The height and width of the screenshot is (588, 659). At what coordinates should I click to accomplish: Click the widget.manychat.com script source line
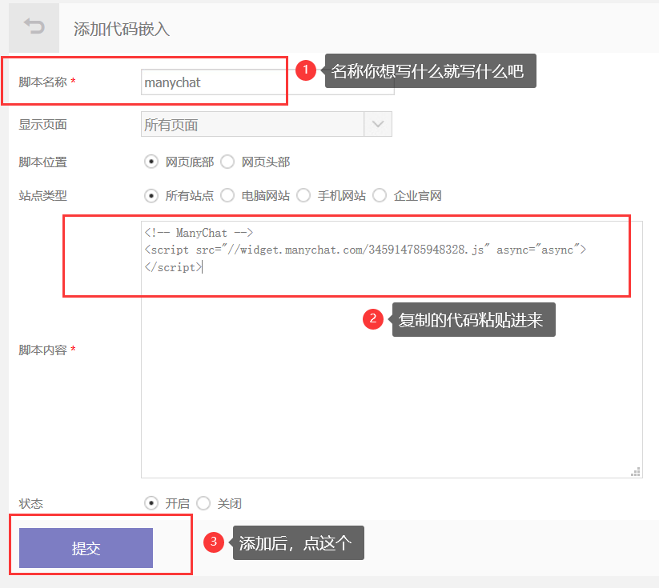pos(365,250)
